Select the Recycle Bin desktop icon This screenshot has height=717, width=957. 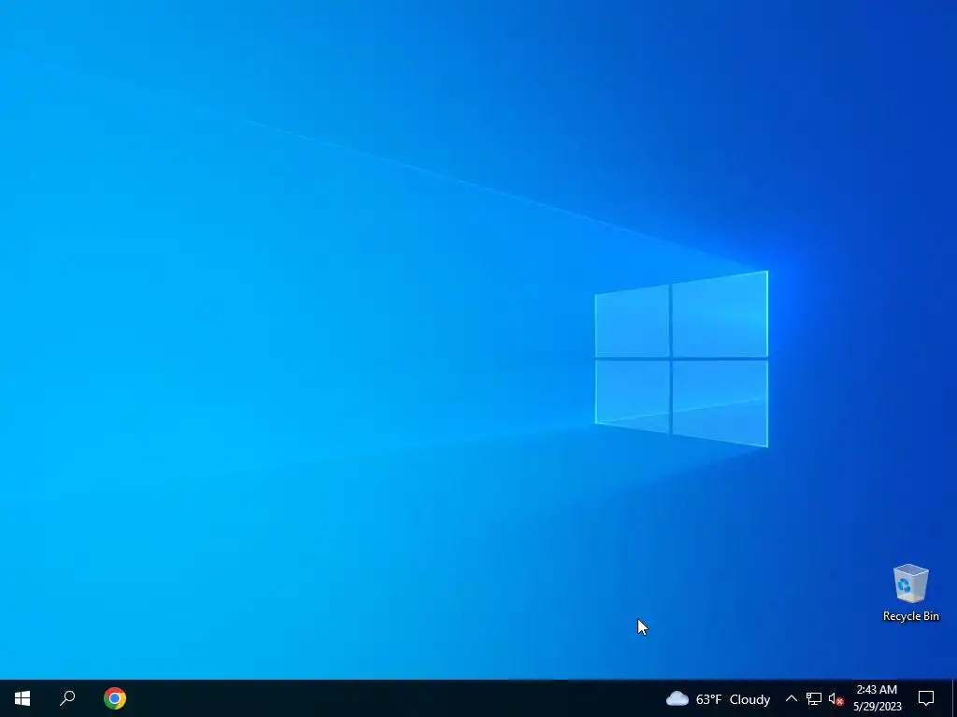(x=910, y=593)
